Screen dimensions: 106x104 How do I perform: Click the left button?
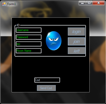(76, 51)
